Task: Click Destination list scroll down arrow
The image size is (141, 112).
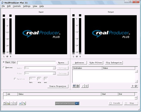Action: coord(136,81)
